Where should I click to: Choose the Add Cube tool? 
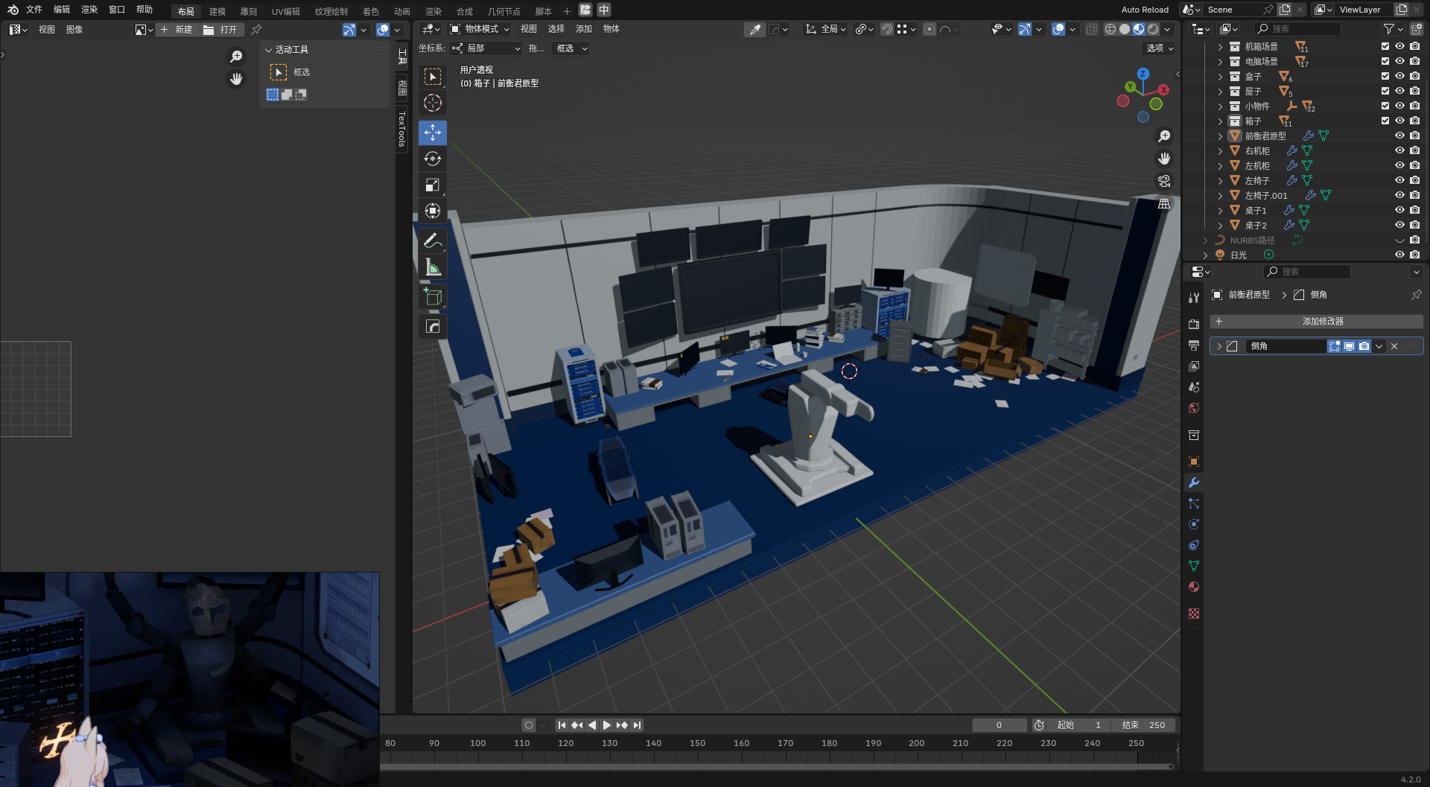[x=432, y=297]
